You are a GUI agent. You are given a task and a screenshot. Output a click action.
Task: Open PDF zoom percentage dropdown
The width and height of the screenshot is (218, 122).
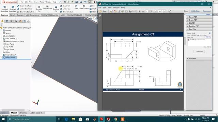tap(165, 11)
